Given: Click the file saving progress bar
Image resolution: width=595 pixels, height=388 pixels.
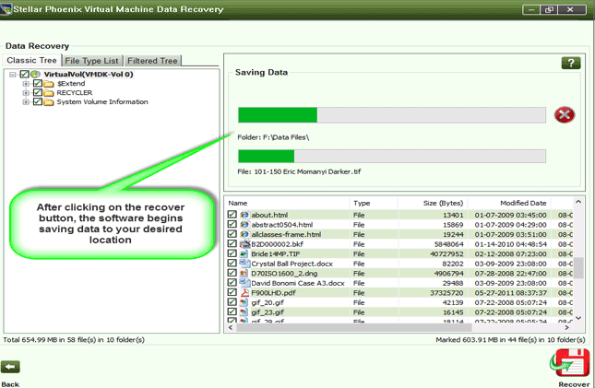Looking at the screenshot, I should pos(392,157).
